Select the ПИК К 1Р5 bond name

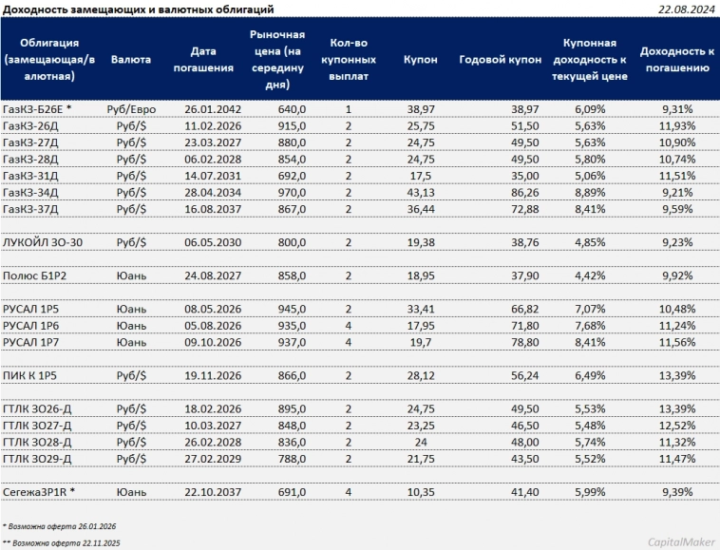[x=33, y=374]
